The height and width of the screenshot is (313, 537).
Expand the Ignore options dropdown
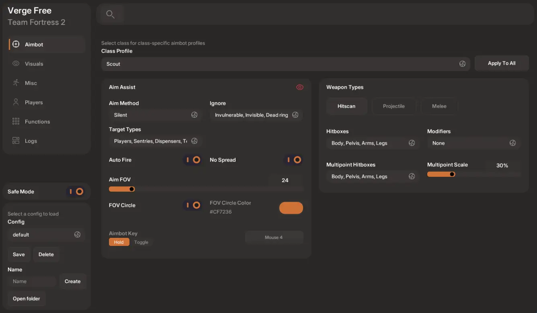tap(256, 115)
